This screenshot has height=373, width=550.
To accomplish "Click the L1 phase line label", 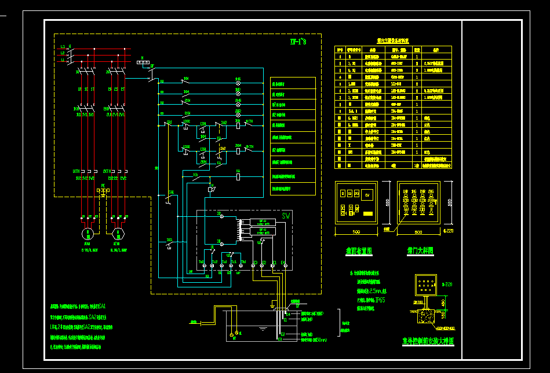I will pos(63,60).
